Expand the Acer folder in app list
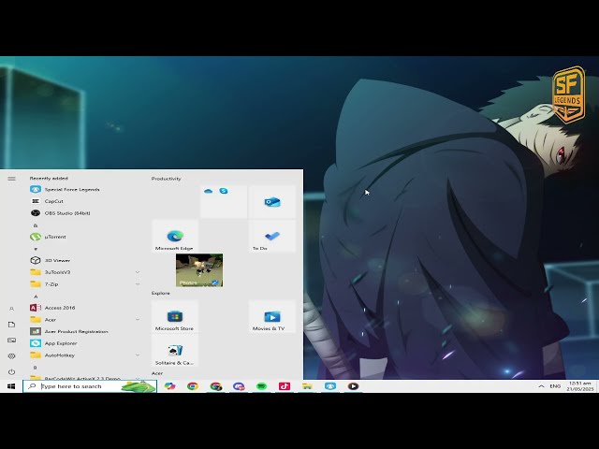The height and width of the screenshot is (449, 599). pos(138,320)
